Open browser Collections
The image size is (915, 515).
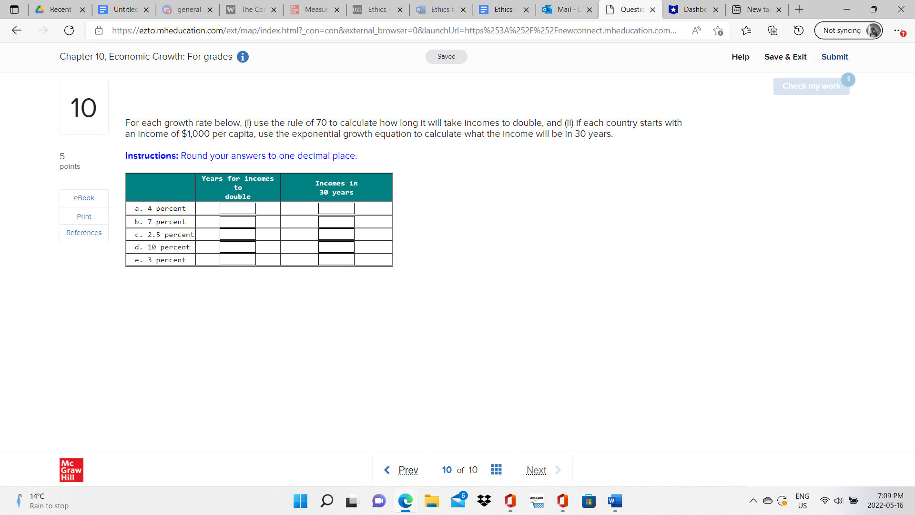click(x=773, y=30)
